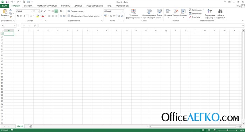Open the Calibri font name dropdown

(32, 11)
